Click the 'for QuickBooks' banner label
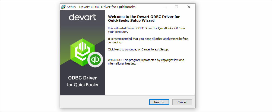The width and height of the screenshot is (272, 112). click(x=83, y=85)
